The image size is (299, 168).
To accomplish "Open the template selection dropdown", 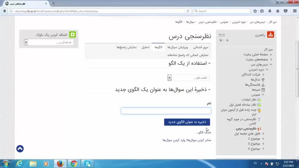I will coord(170,78).
